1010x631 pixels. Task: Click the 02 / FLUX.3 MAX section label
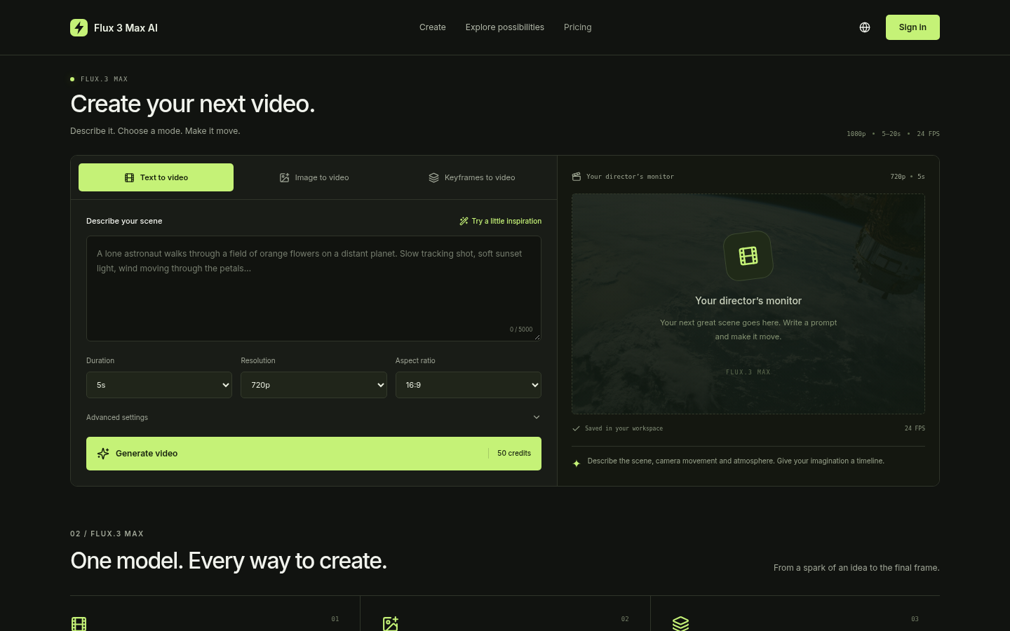click(107, 534)
